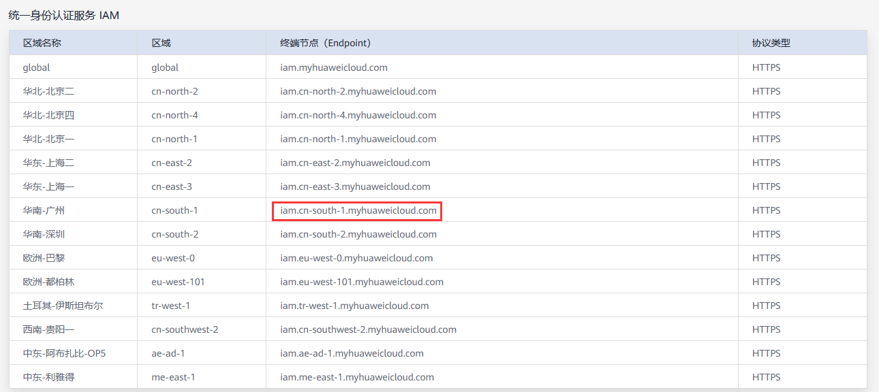Click the tr-west-1 region code

coord(171,306)
